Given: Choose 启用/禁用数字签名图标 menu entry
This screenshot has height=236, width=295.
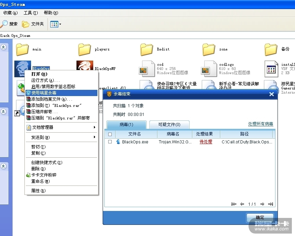Looking at the screenshot, I should 61,86.
